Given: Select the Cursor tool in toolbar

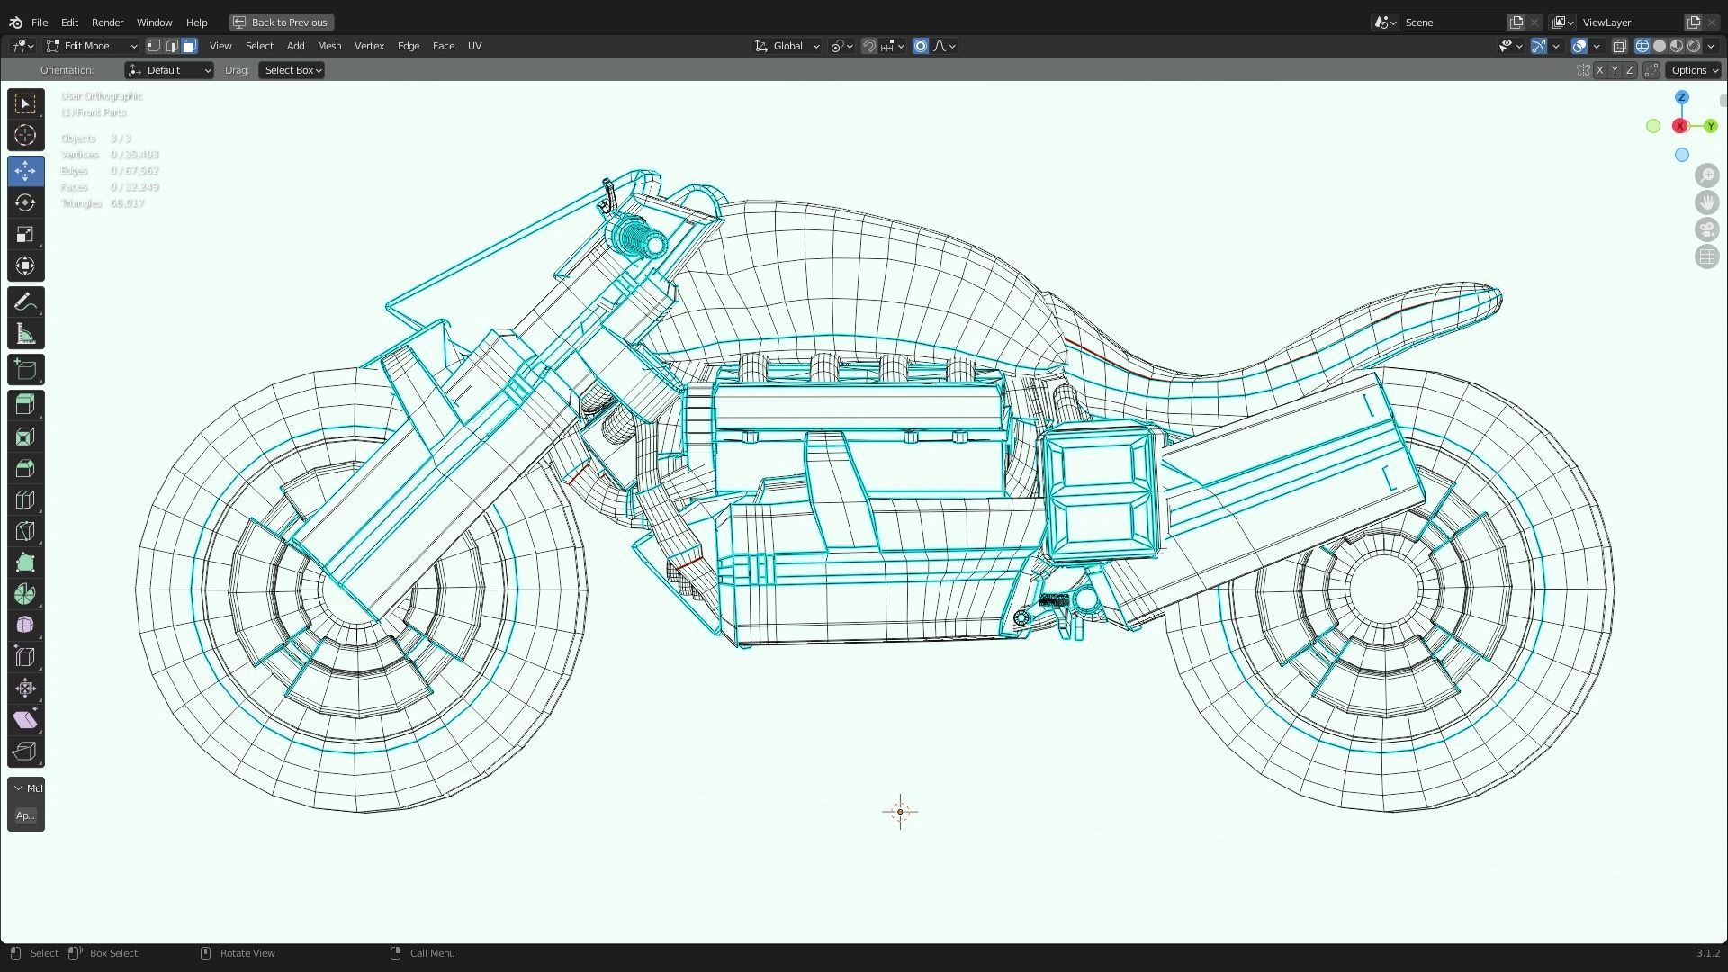Looking at the screenshot, I should click(25, 136).
